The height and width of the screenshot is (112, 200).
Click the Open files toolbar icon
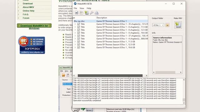point(81,13)
